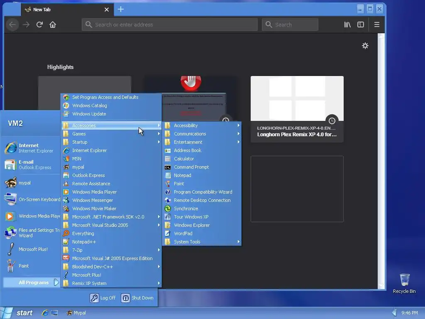
Task: Launch Program Compatibility Wizard
Action: click(202, 192)
